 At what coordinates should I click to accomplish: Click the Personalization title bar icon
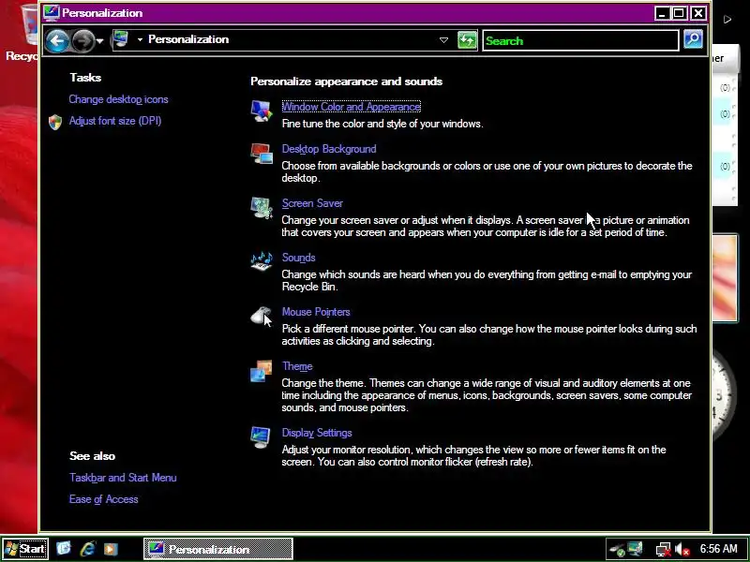(52, 12)
